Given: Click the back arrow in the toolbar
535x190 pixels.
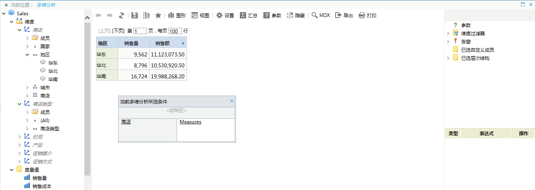Looking at the screenshot, I should 98,15.
